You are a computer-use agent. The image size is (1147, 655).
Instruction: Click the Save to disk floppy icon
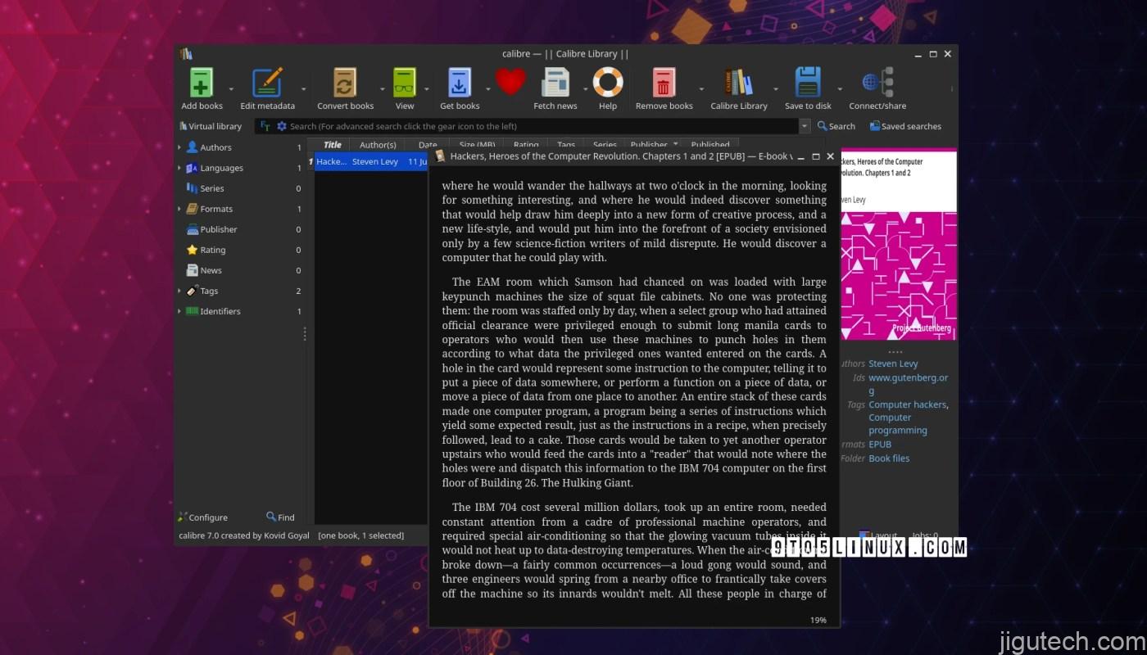(808, 83)
